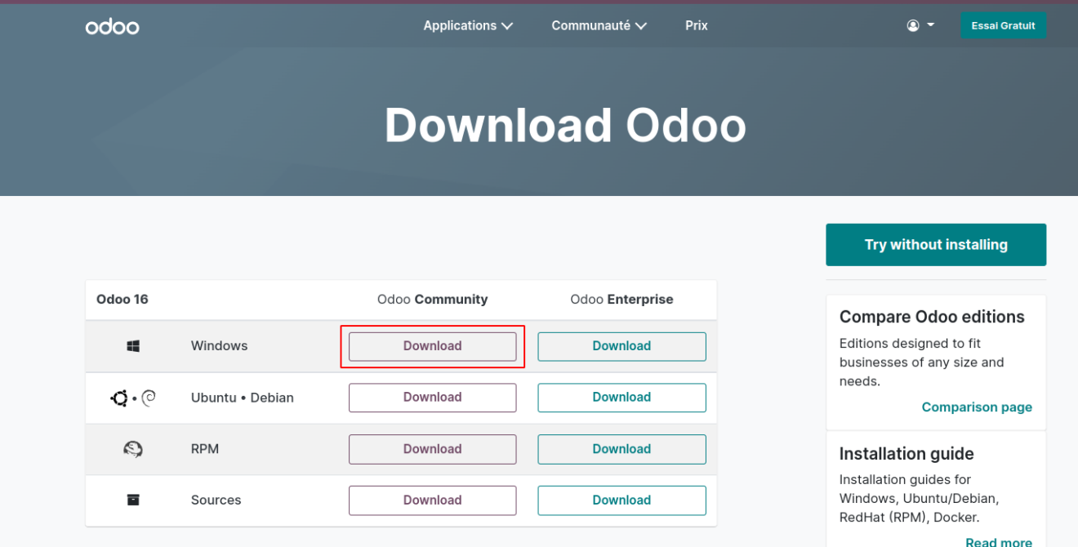Open the Comparison page link

coord(977,407)
